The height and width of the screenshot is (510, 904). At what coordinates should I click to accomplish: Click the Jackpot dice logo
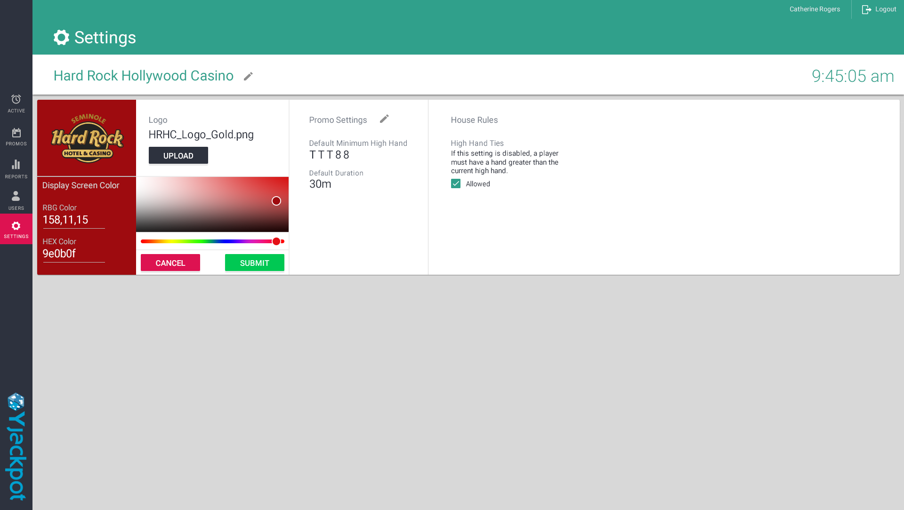pos(16,401)
